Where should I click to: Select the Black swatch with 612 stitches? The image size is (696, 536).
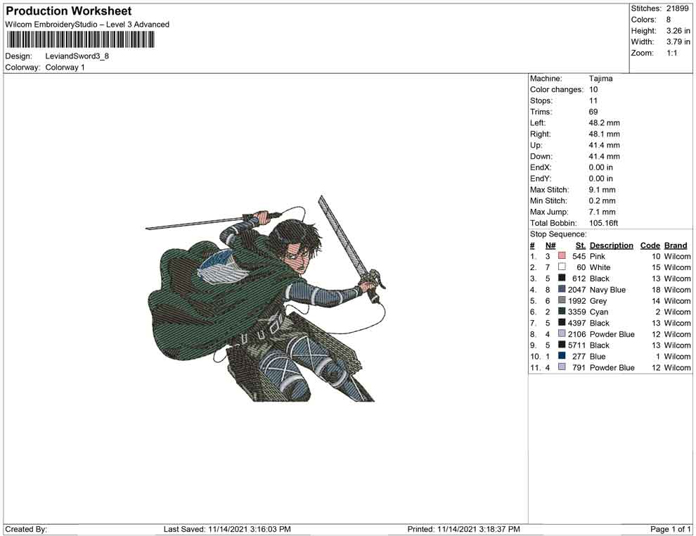(x=562, y=278)
